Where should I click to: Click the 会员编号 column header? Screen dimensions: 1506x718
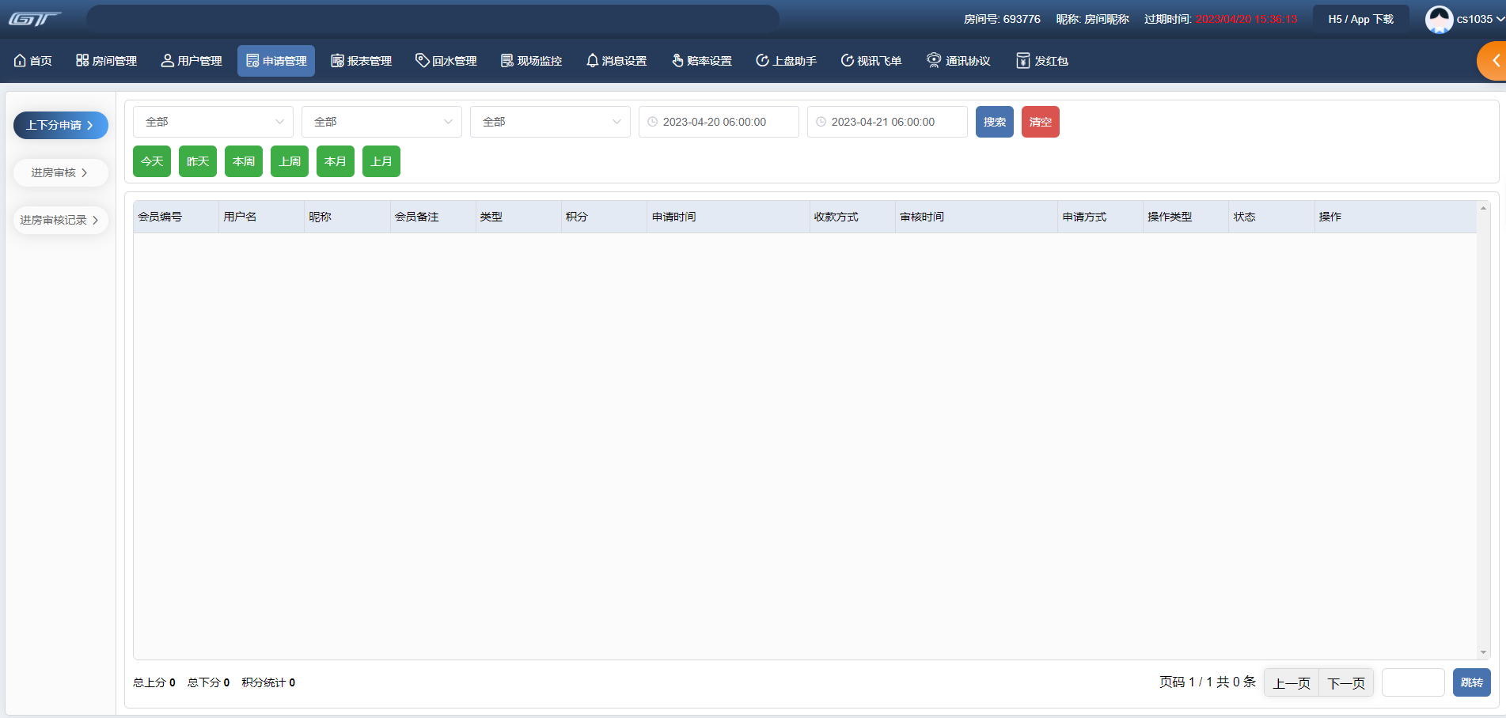176,217
